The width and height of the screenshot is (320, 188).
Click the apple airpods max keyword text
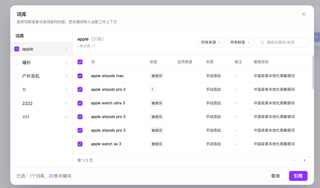[107, 76]
